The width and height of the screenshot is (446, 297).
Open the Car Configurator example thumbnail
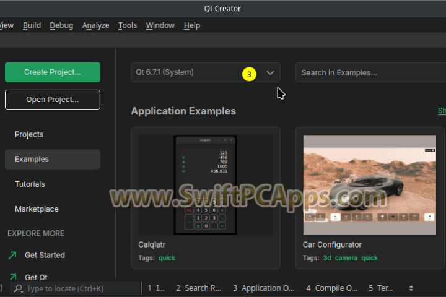tap(369, 185)
